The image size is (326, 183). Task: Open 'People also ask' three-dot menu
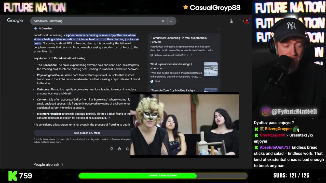pyautogui.click(x=63, y=164)
